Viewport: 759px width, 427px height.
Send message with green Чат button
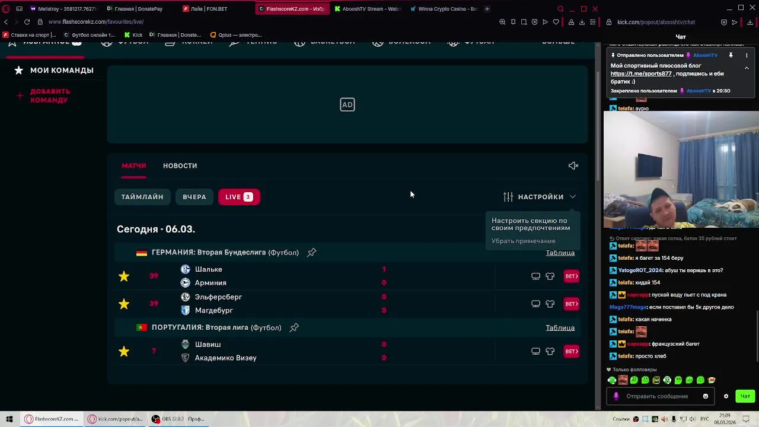[745, 396]
